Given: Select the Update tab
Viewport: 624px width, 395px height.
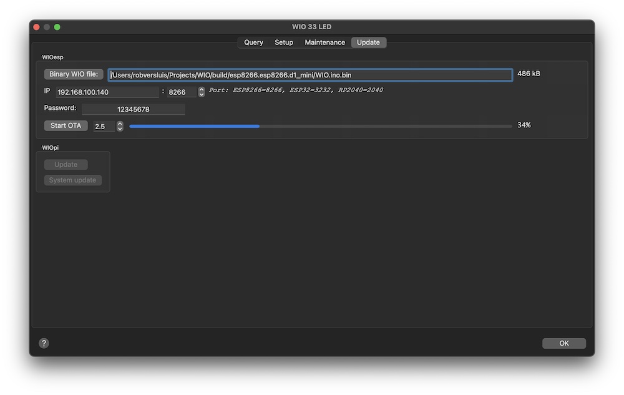Looking at the screenshot, I should click(368, 42).
